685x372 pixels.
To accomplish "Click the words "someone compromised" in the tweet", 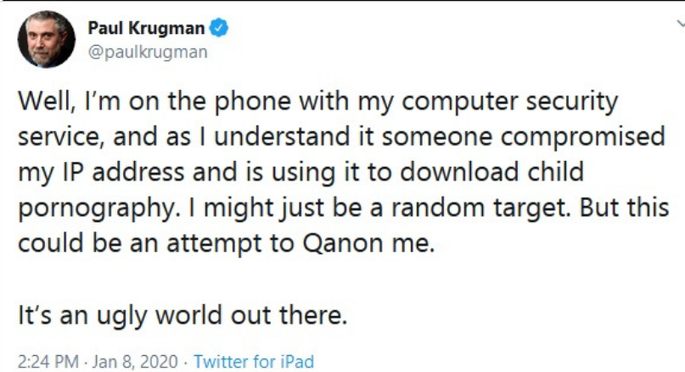I will point(524,137).
